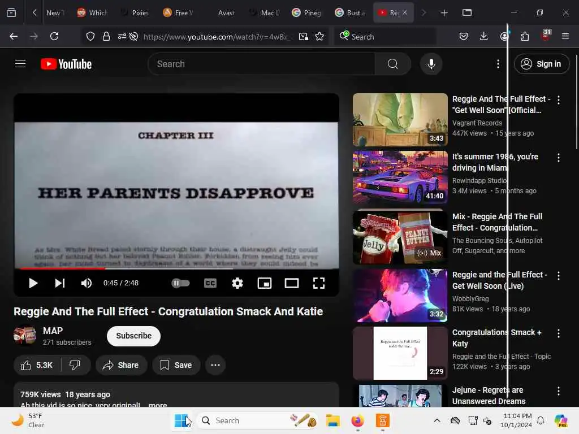579x434 pixels.
Task: Open File Explorer from the taskbar
Action: pyautogui.click(x=332, y=420)
